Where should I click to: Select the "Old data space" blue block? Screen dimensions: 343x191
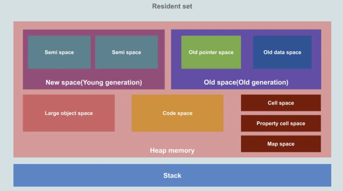click(282, 52)
